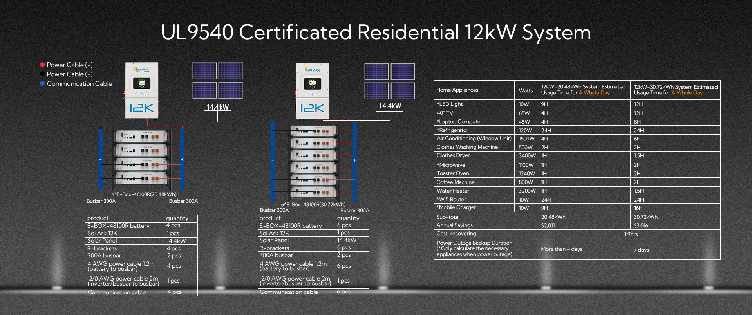Image resolution: width=752 pixels, height=315 pixels.
Task: Click the 'Clothes Dryer' row
Action: (577, 156)
